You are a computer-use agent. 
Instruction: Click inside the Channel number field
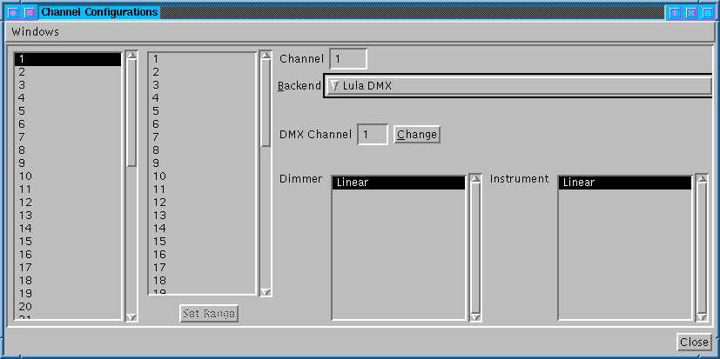(x=348, y=59)
